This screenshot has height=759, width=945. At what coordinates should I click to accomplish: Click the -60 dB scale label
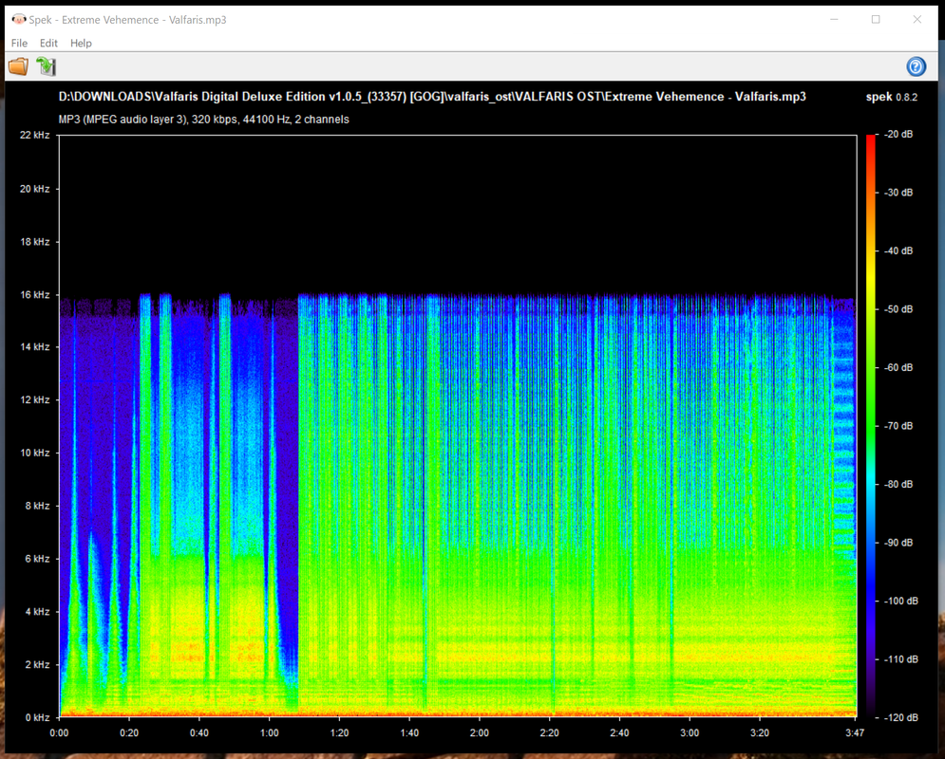pyautogui.click(x=898, y=368)
